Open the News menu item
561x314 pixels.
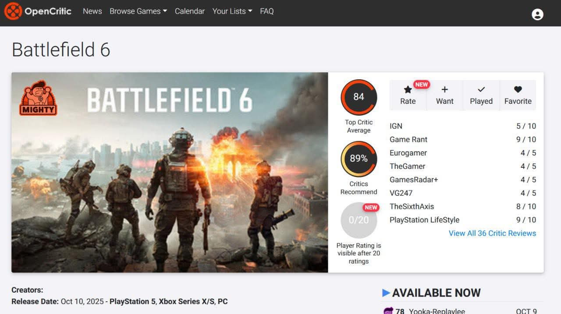pyautogui.click(x=92, y=11)
